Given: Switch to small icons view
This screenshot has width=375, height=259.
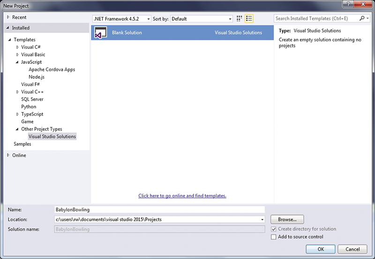Looking at the screenshot, I should (239, 19).
